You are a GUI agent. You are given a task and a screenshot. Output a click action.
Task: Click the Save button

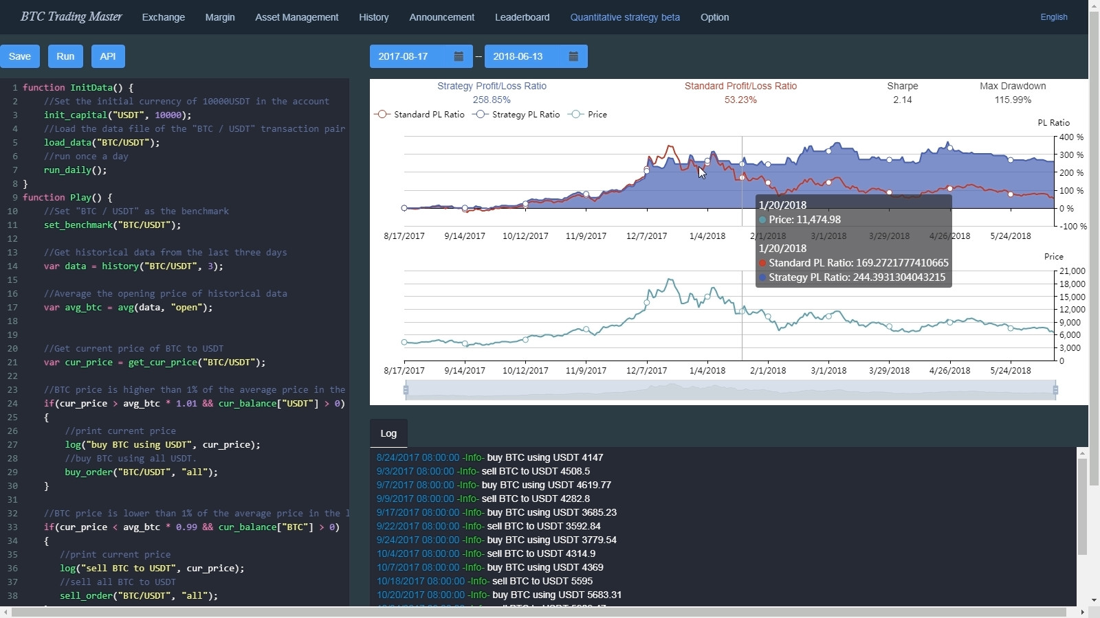pos(20,56)
